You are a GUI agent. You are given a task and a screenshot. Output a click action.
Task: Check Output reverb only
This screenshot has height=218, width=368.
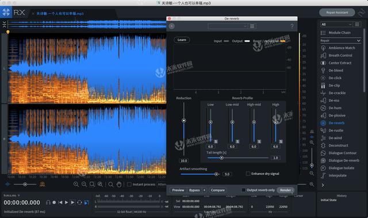tap(243, 190)
